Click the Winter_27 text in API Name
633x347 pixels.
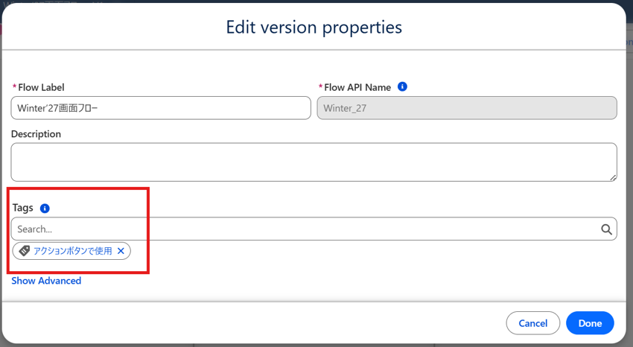345,108
